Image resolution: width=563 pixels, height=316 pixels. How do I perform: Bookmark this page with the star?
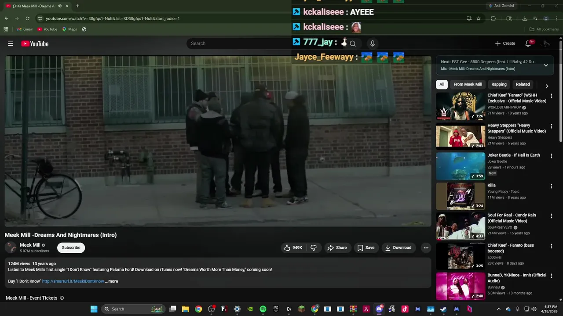[479, 18]
